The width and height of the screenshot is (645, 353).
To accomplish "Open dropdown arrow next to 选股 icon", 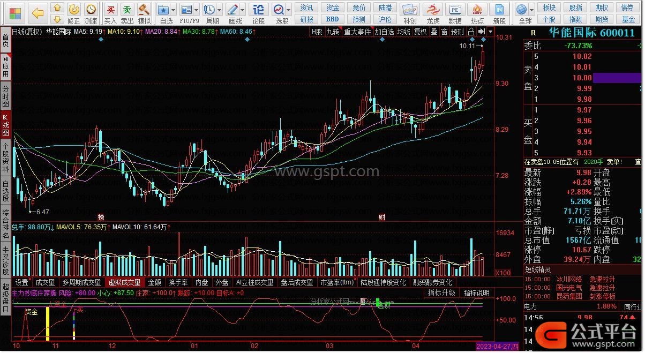I will point(289,10).
